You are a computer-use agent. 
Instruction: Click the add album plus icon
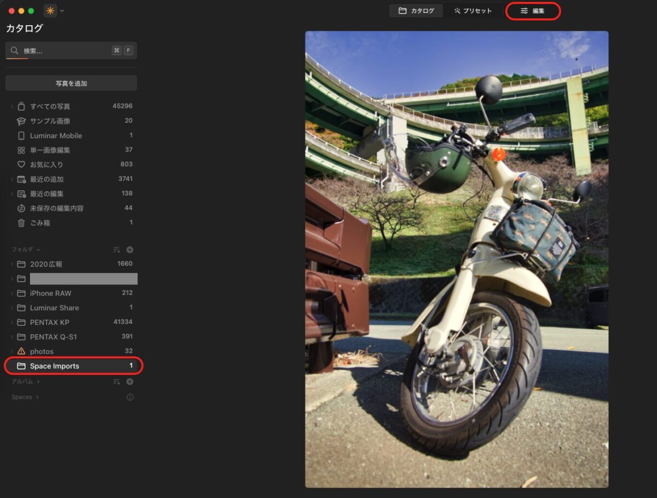click(x=130, y=382)
